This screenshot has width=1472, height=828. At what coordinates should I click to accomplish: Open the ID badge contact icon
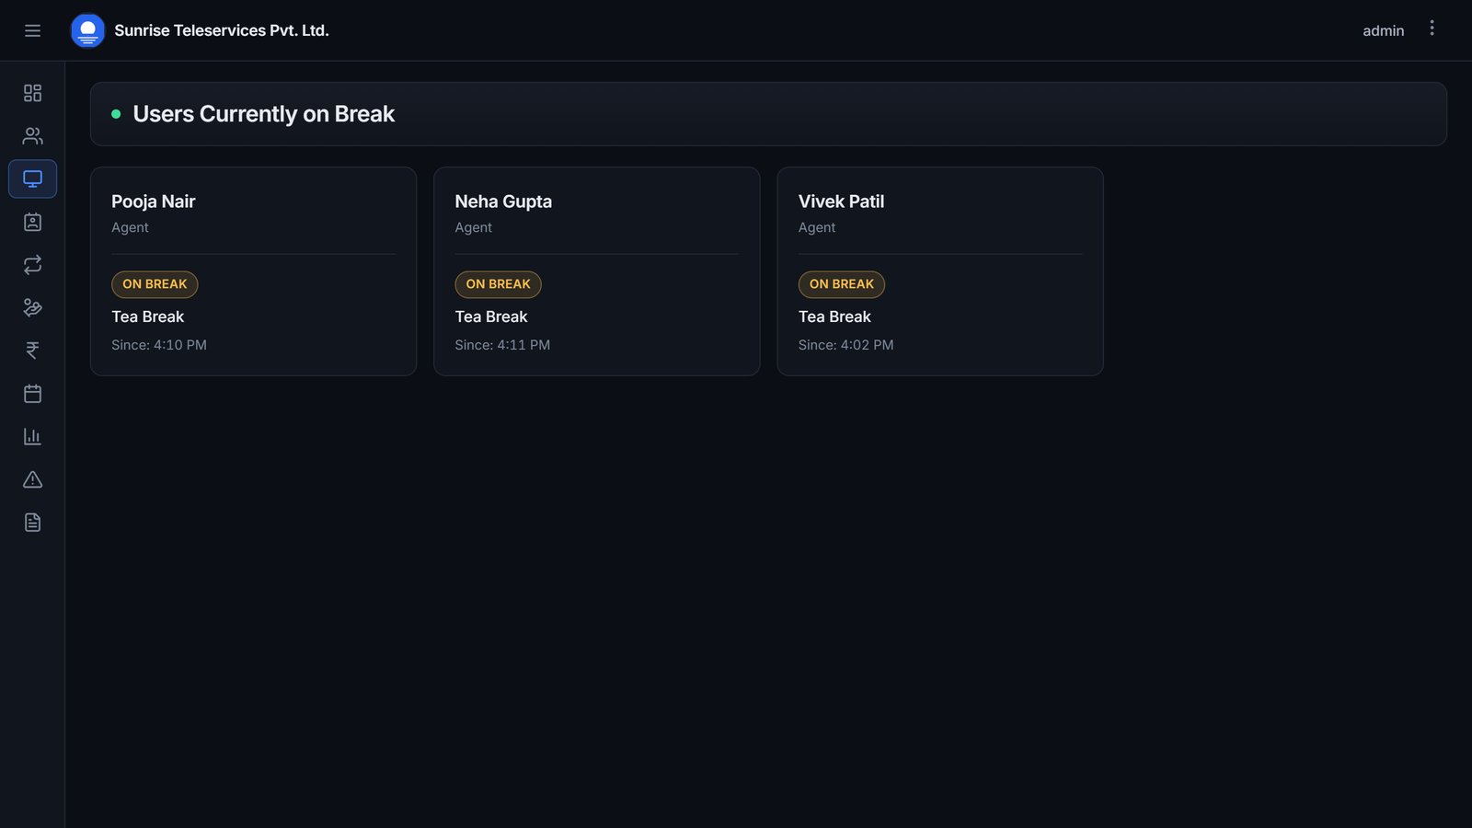[32, 222]
